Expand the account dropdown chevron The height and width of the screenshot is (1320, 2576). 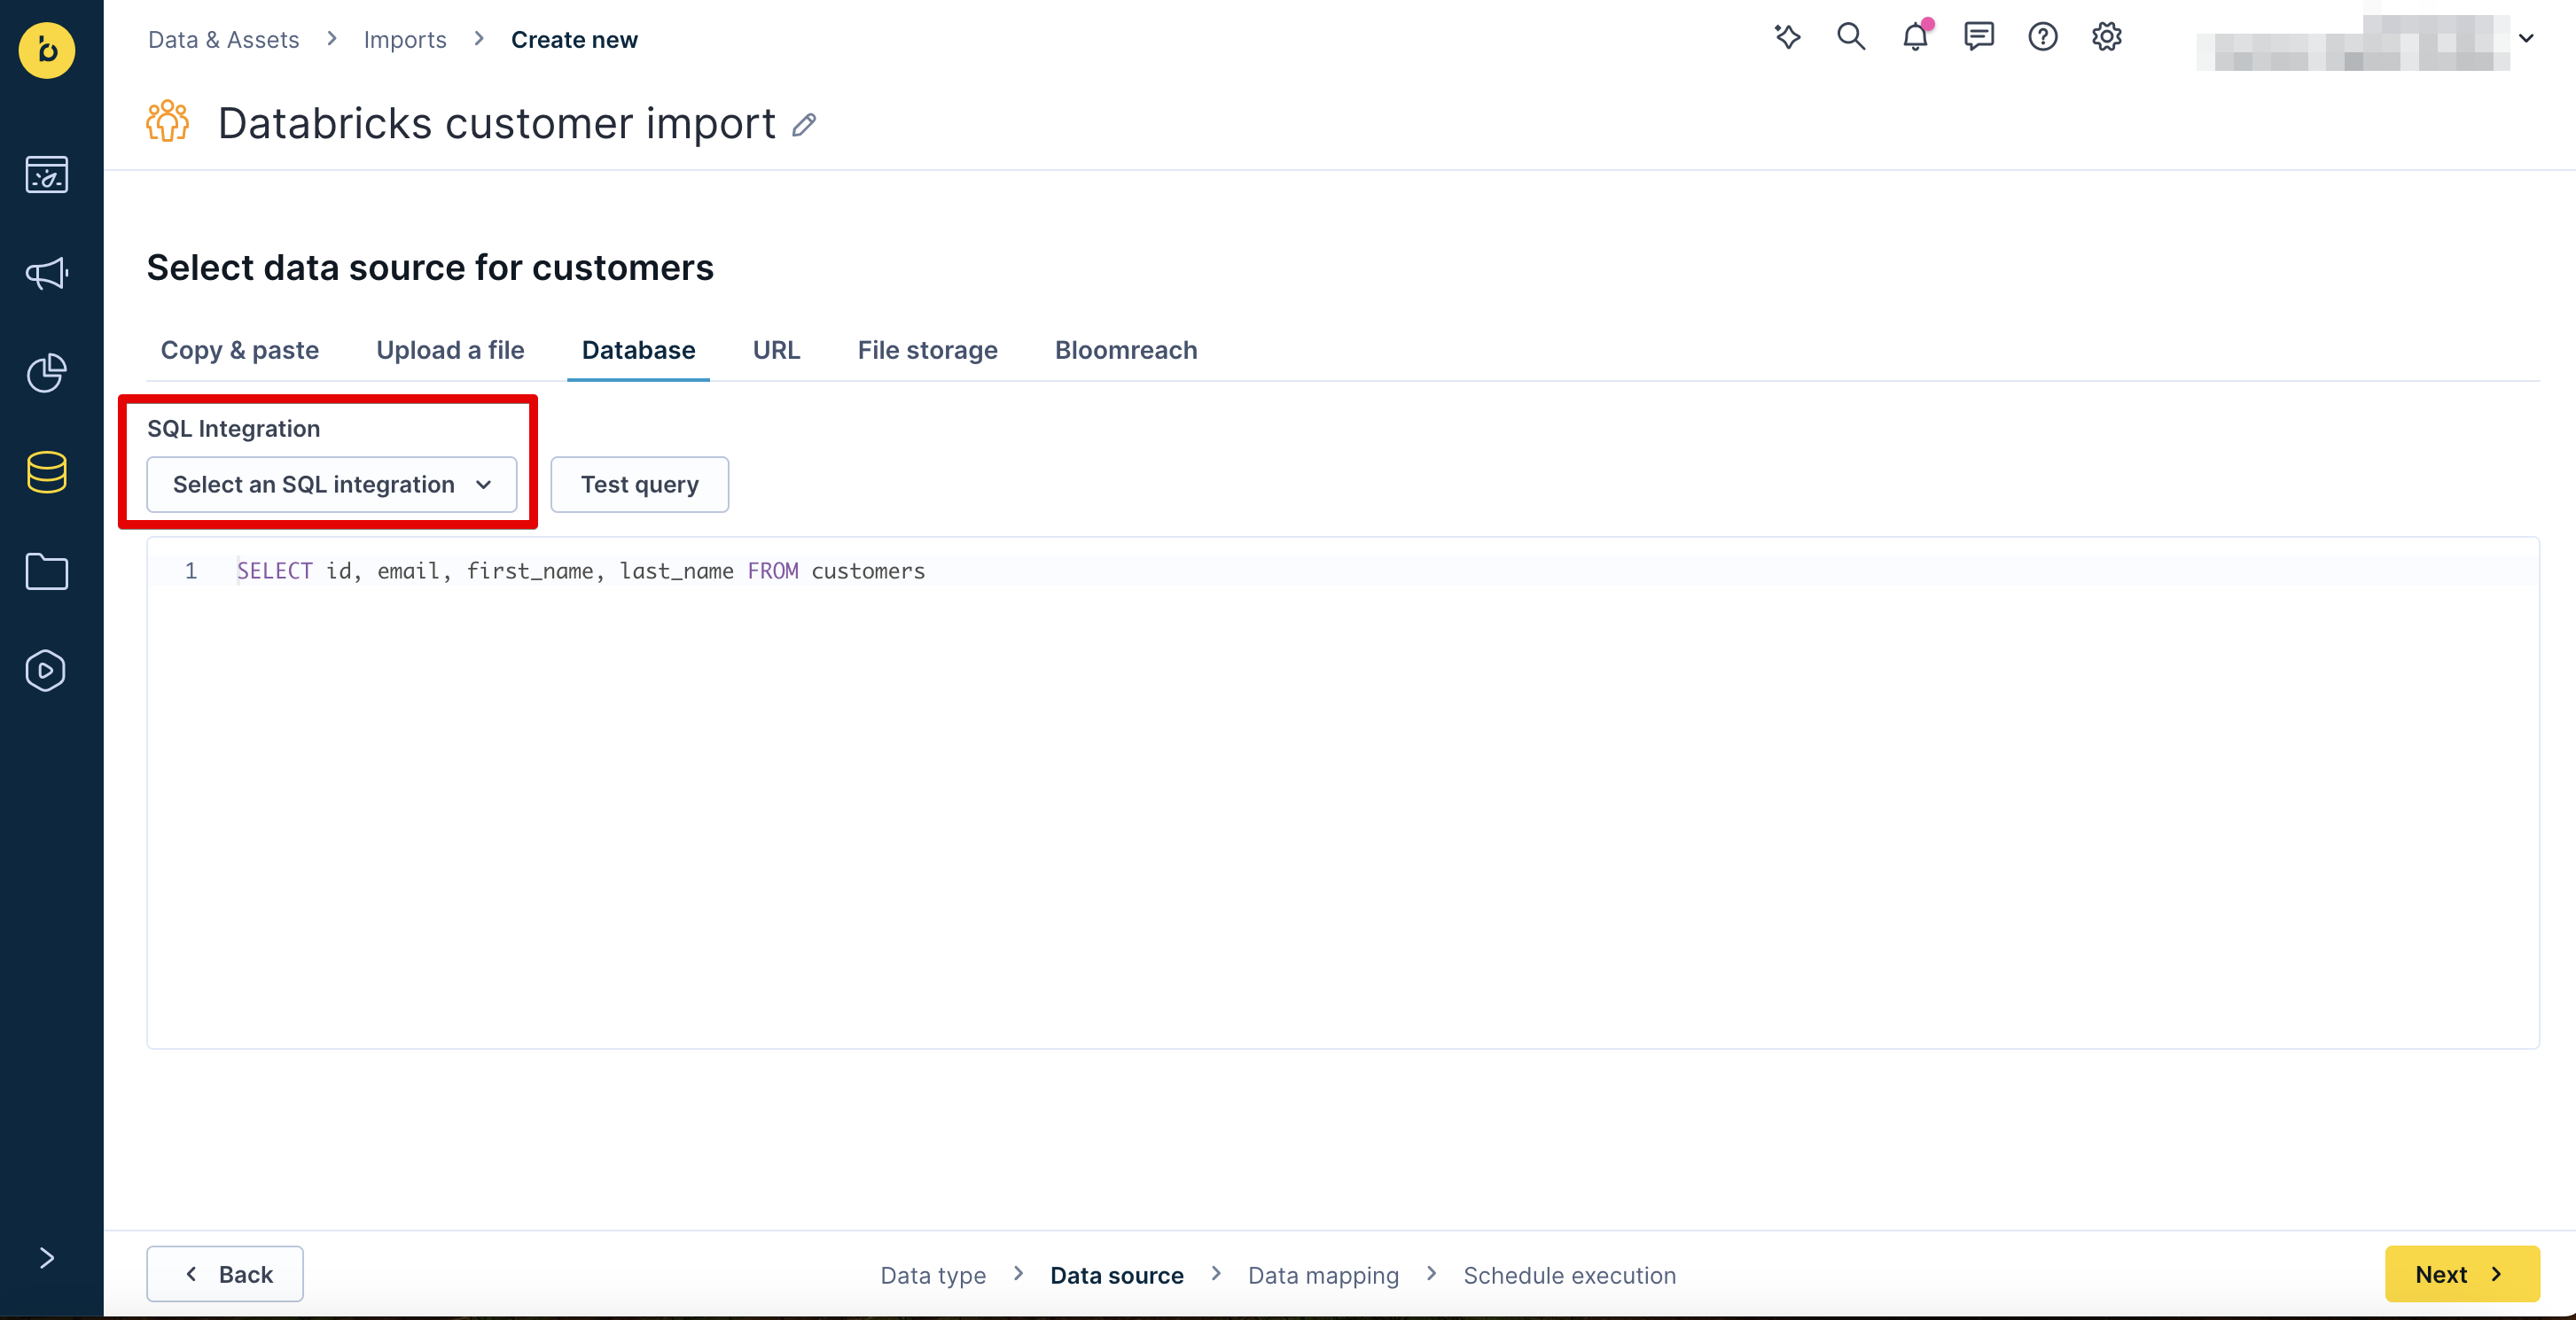[2526, 39]
